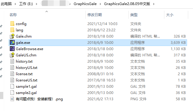The image size is (193, 111).
Task: Select the gale.exe application icon
Action: click(12, 43)
